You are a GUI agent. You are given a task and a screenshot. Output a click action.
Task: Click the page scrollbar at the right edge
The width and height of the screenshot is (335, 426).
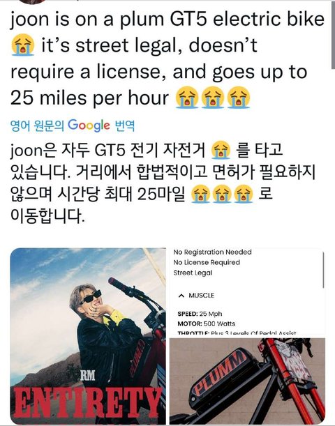pos(333,35)
